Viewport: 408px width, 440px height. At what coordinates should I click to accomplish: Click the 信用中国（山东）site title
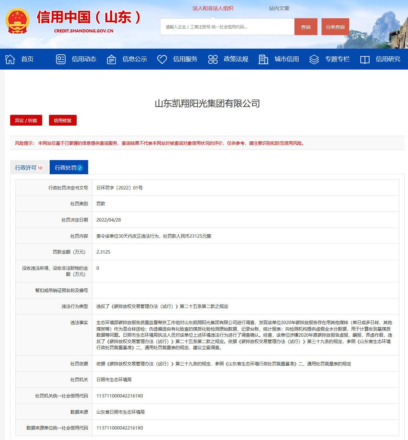[x=89, y=17]
